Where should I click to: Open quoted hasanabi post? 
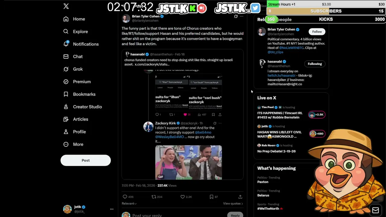(182, 115)
